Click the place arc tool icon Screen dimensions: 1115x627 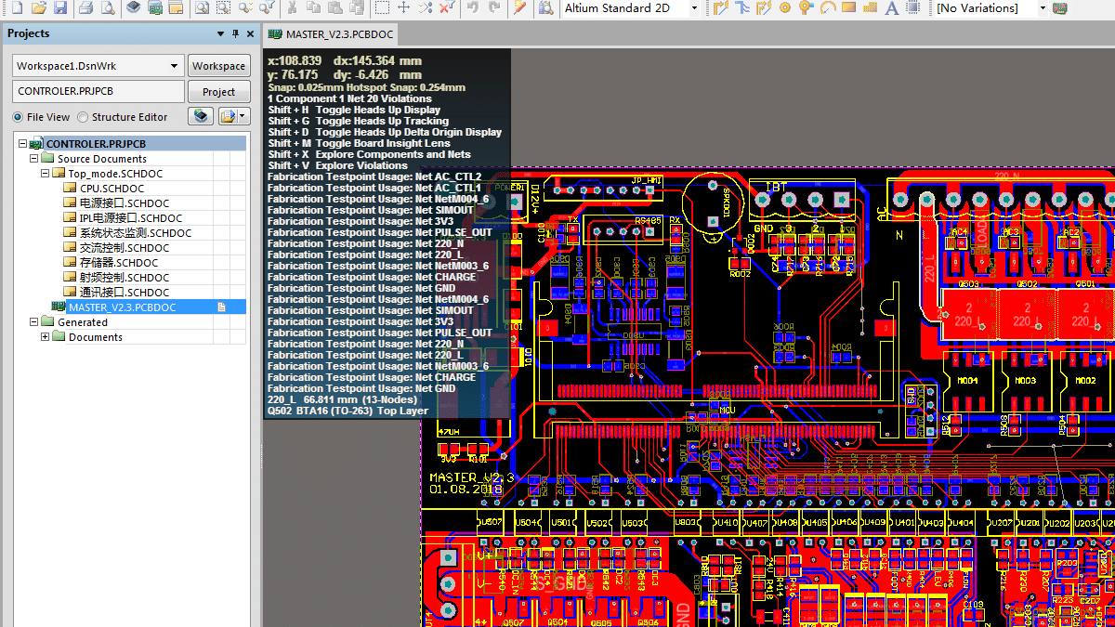827,8
